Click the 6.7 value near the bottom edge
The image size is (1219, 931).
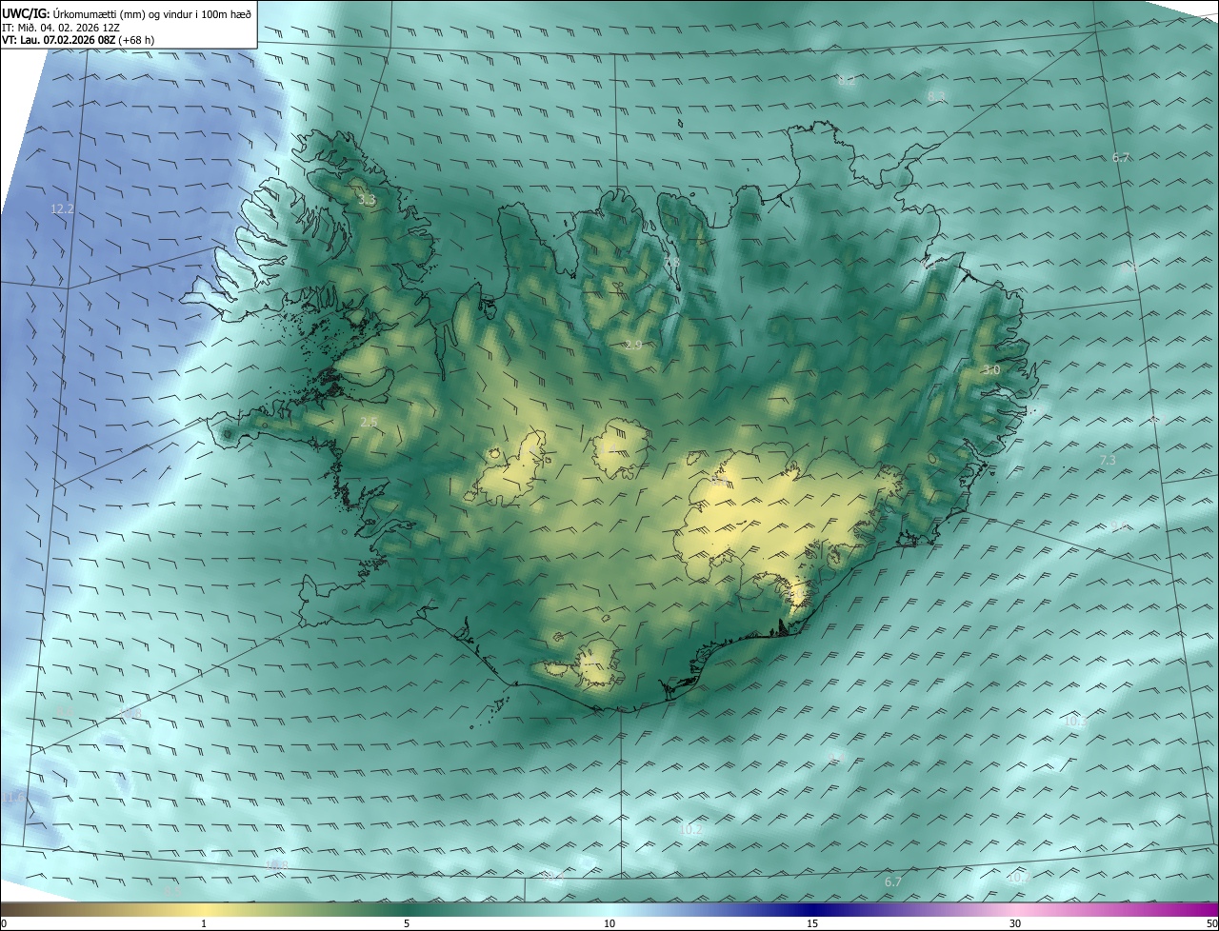[x=892, y=883]
